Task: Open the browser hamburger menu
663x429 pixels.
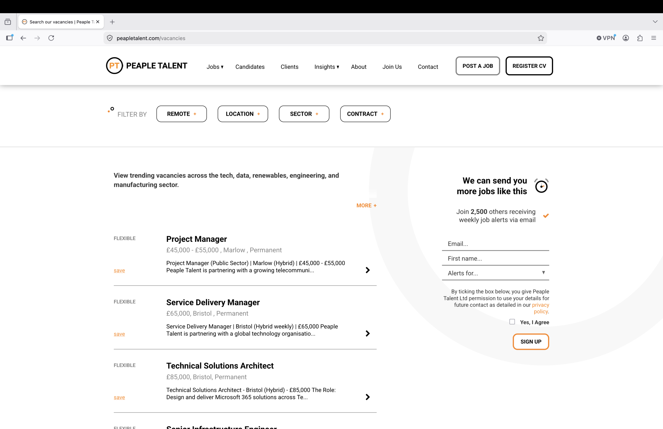Action: coord(653,38)
